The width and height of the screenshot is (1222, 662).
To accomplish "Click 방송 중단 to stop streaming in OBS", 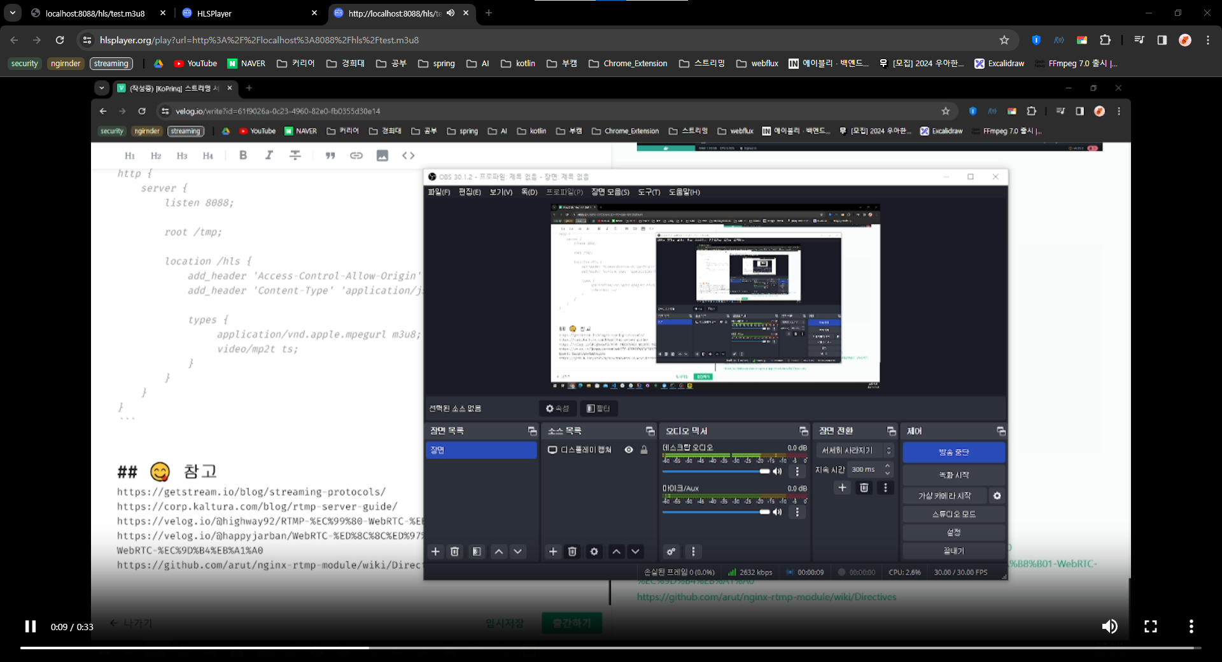I will (x=953, y=452).
